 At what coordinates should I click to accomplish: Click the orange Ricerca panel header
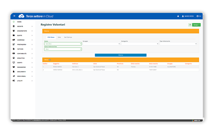[121, 31]
